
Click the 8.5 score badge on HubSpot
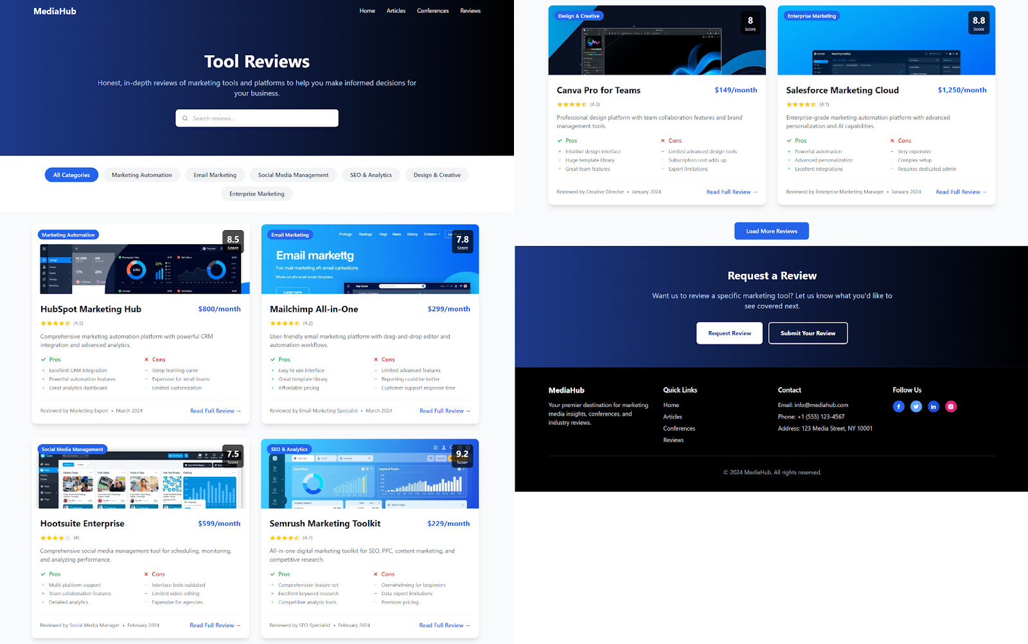coord(233,242)
